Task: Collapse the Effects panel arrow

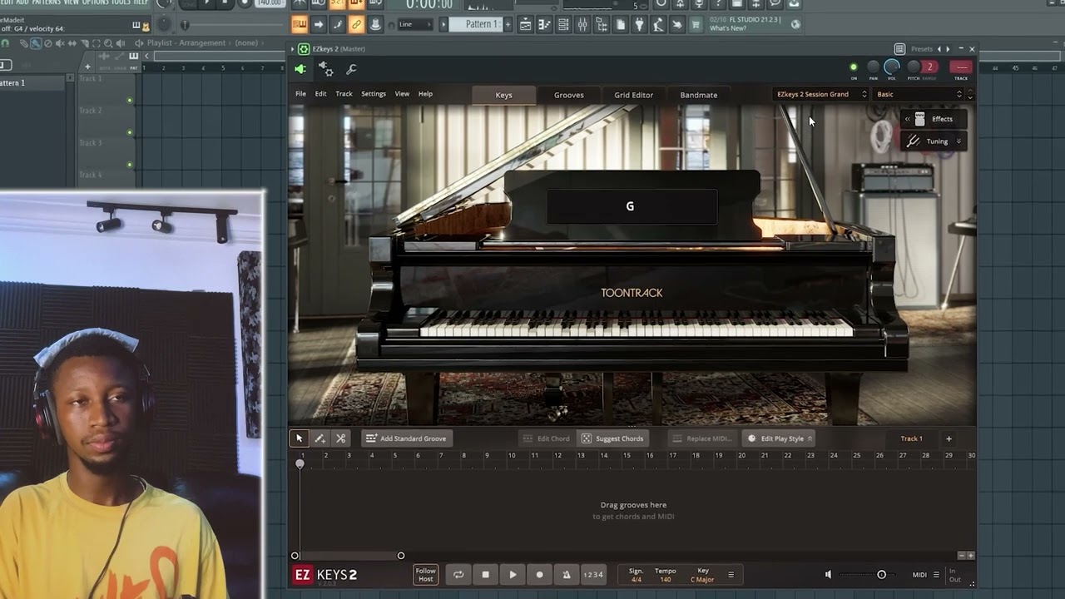Action: (908, 119)
